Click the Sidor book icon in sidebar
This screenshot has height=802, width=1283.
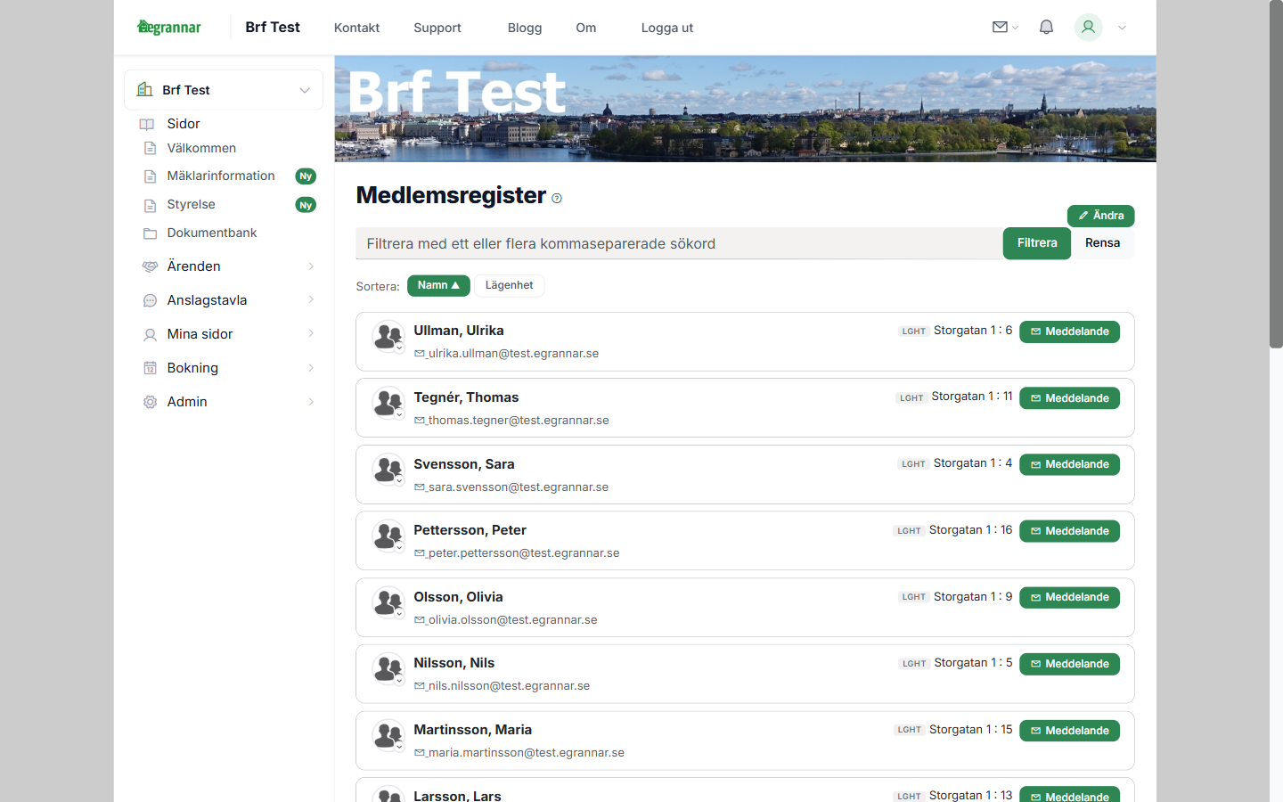click(147, 124)
